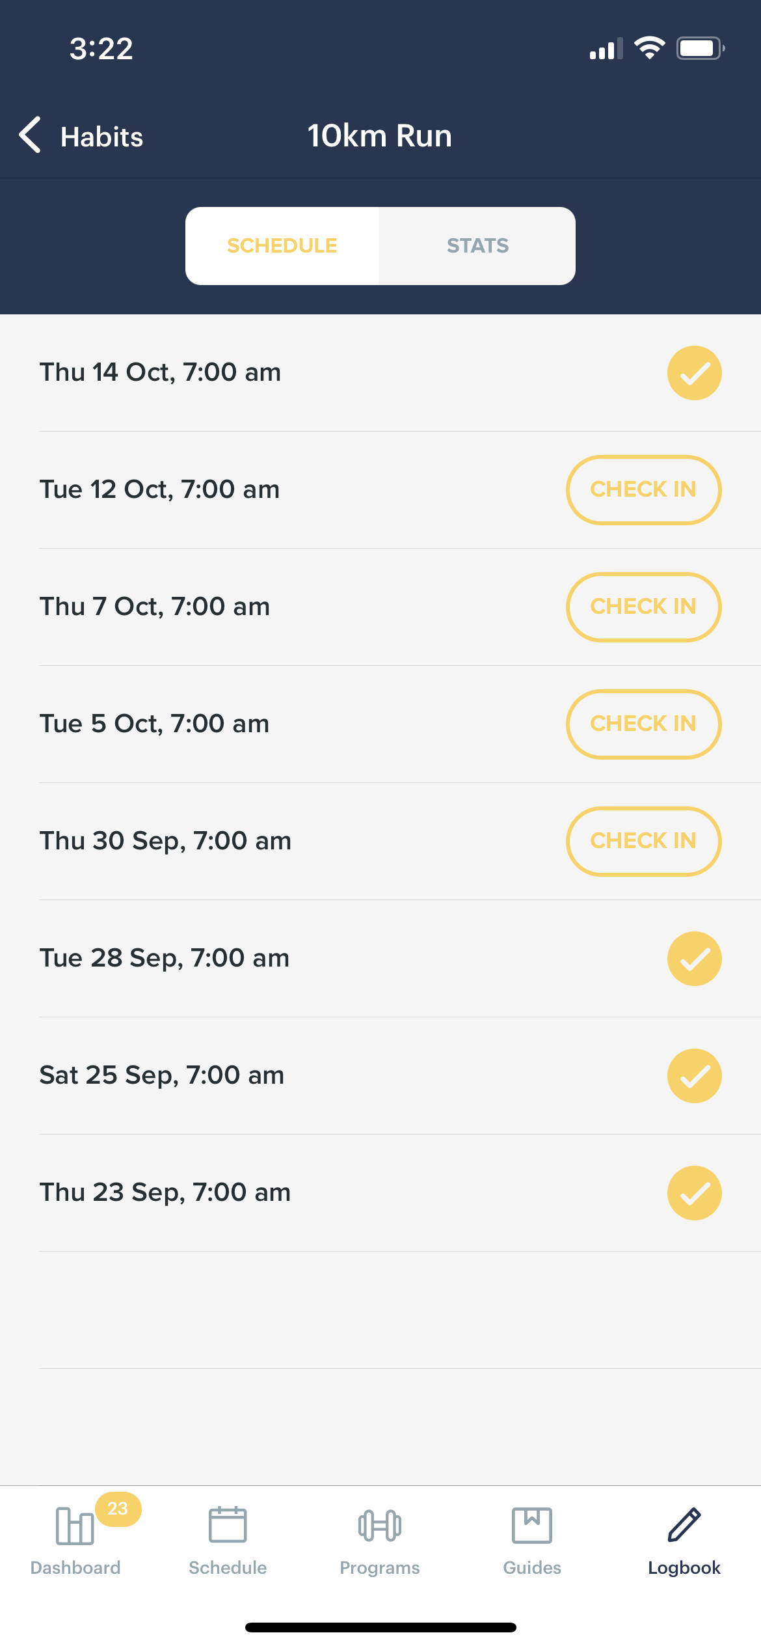The width and height of the screenshot is (761, 1648).
Task: Open the Programs dumbbell icon
Action: pos(380,1526)
